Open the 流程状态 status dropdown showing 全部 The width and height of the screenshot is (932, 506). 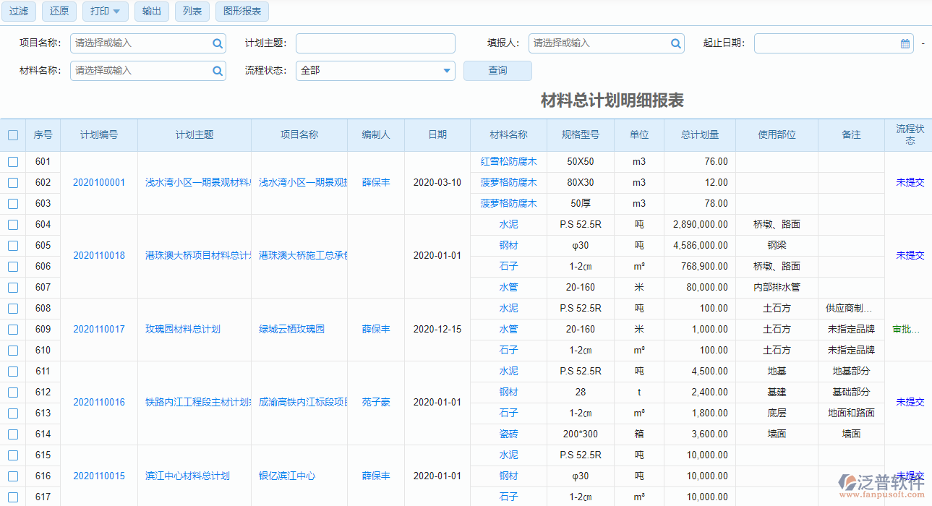[375, 71]
